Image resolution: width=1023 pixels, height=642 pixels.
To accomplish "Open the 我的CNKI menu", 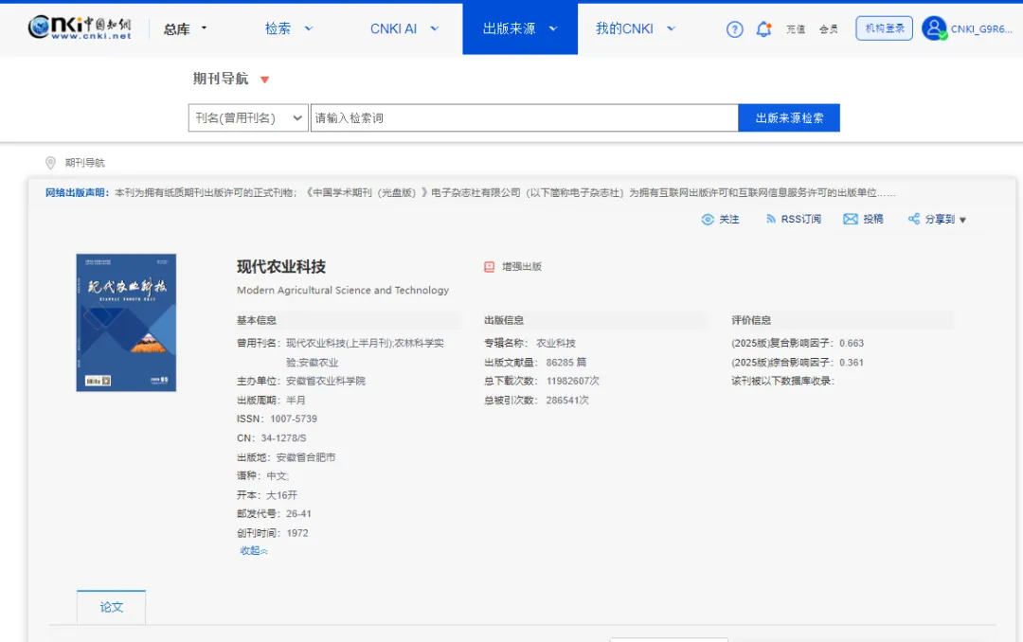I will point(624,28).
